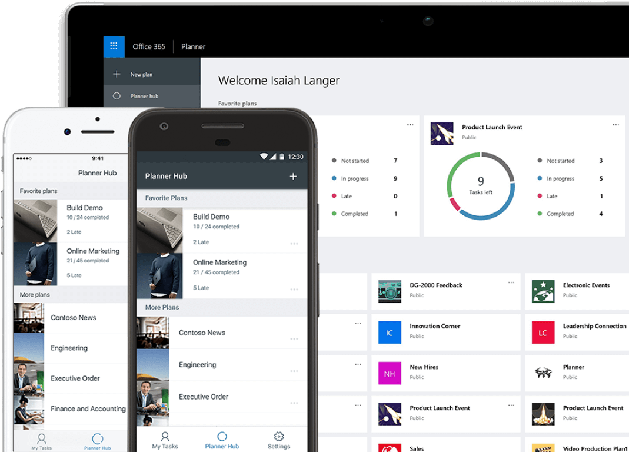Open the Office 365 app launcher waffle
Viewport: 629px width, 452px height.
114,46
